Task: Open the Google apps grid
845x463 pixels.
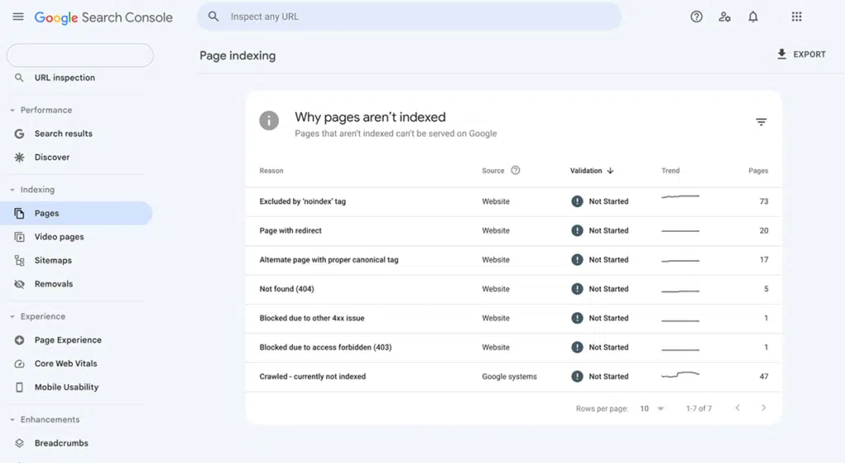Action: point(796,17)
